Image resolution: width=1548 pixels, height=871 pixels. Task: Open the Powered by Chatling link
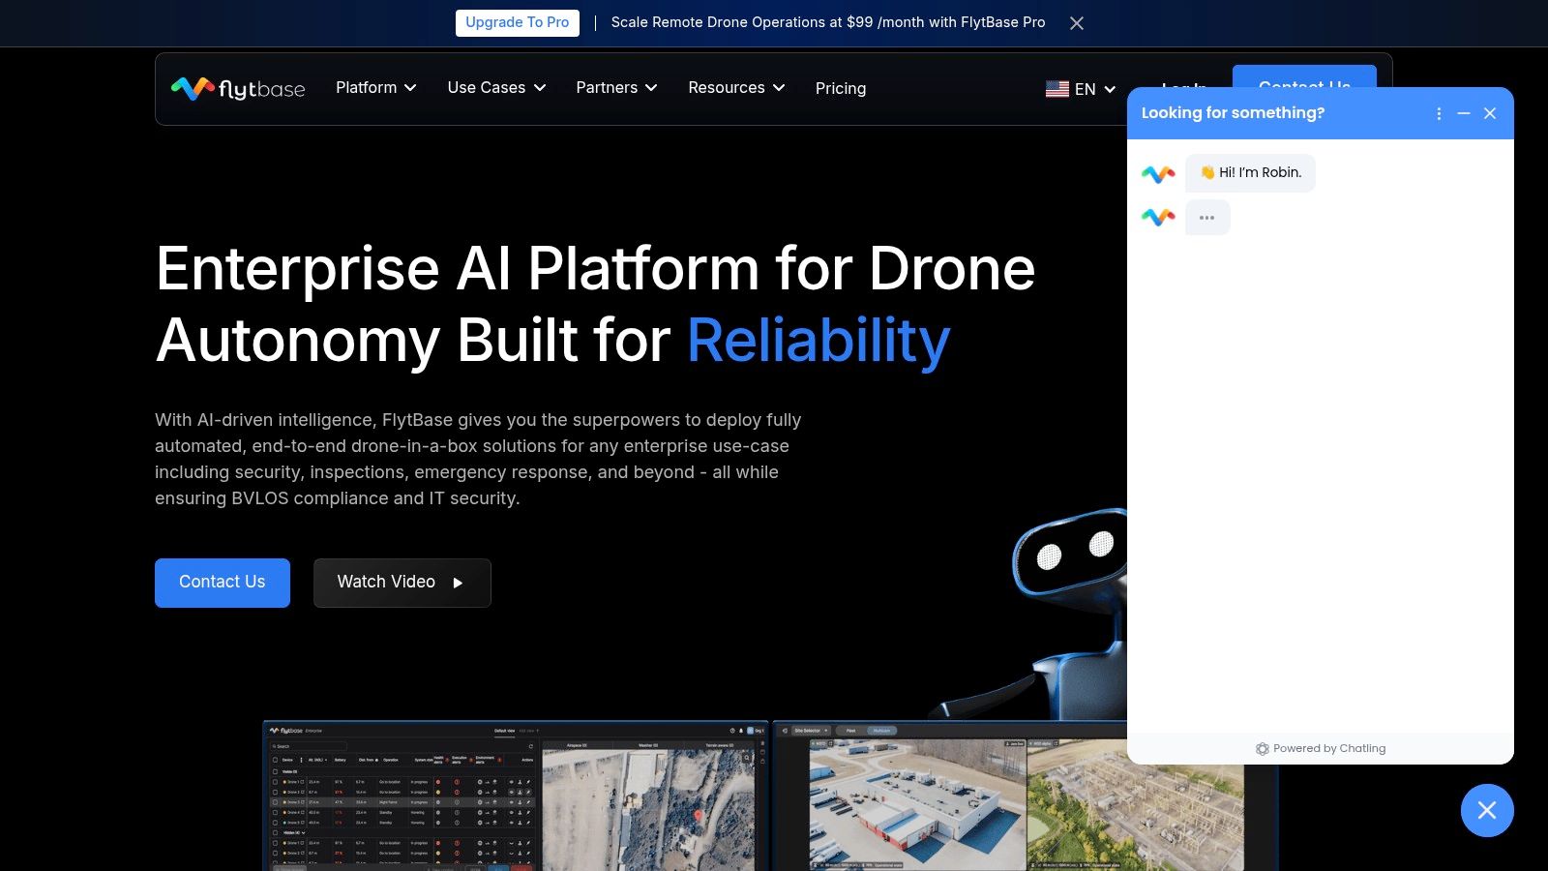click(x=1321, y=748)
